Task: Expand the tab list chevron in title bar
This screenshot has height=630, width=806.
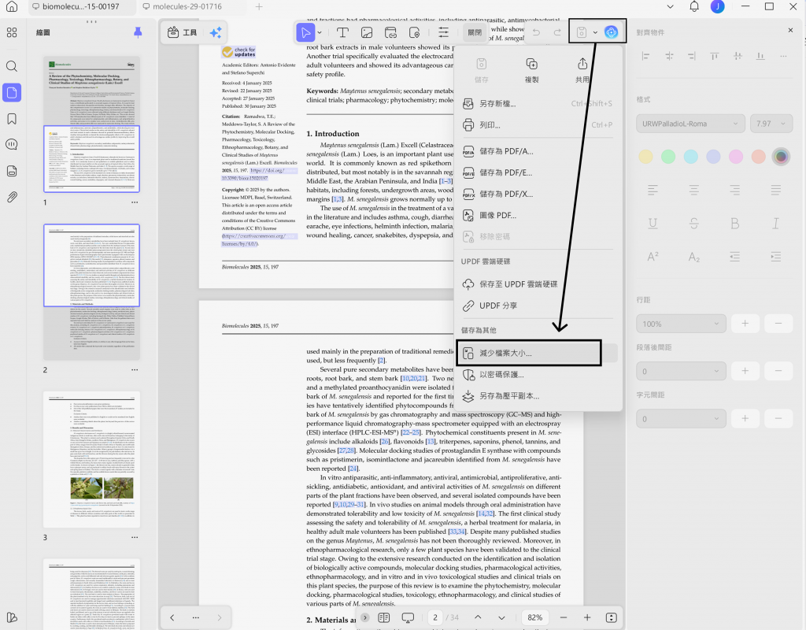Action: click(670, 6)
